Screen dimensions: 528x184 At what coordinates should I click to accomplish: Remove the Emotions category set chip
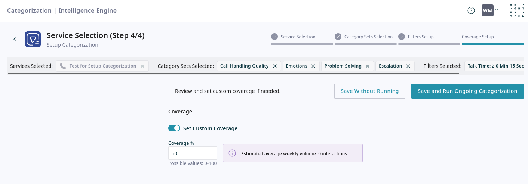pos(313,66)
